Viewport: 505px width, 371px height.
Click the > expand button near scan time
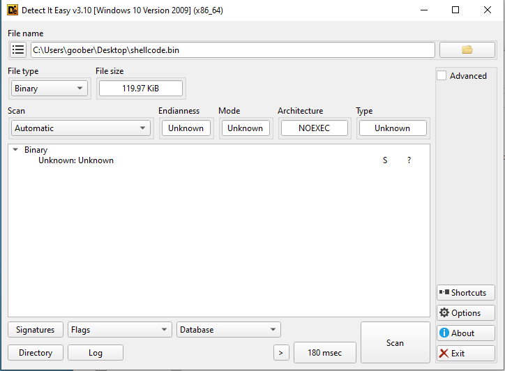tap(281, 353)
